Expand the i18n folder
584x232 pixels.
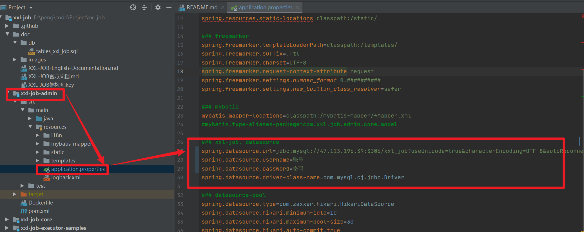(x=37, y=135)
